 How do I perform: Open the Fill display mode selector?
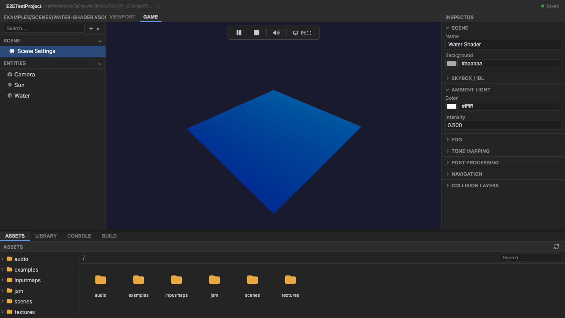[x=303, y=33]
